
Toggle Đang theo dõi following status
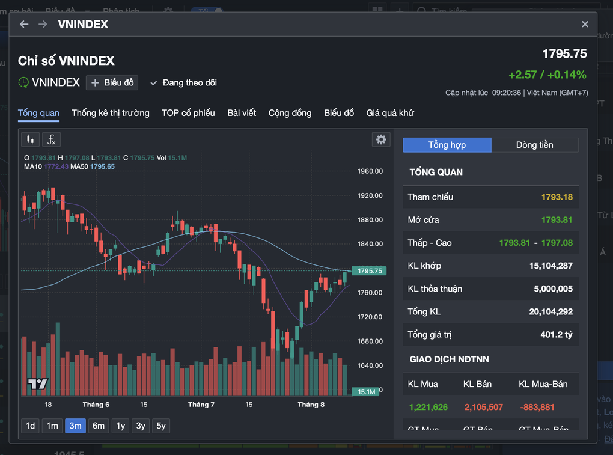point(183,82)
